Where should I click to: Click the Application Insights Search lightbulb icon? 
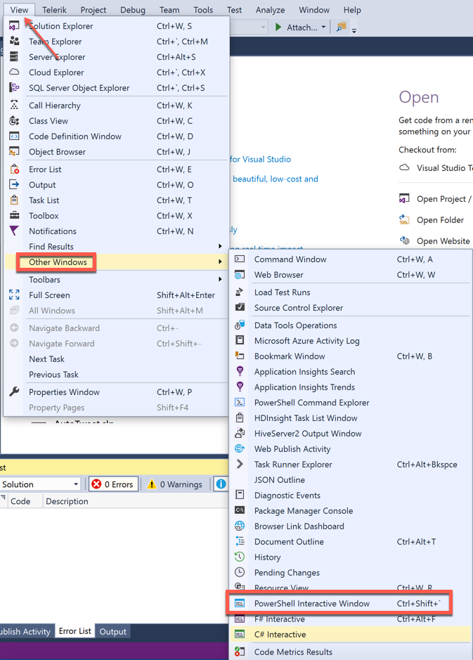(240, 371)
